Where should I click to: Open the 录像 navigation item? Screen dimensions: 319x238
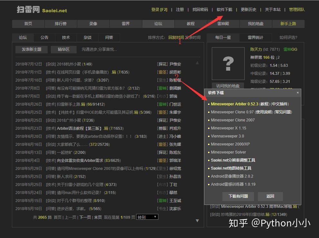93,24
